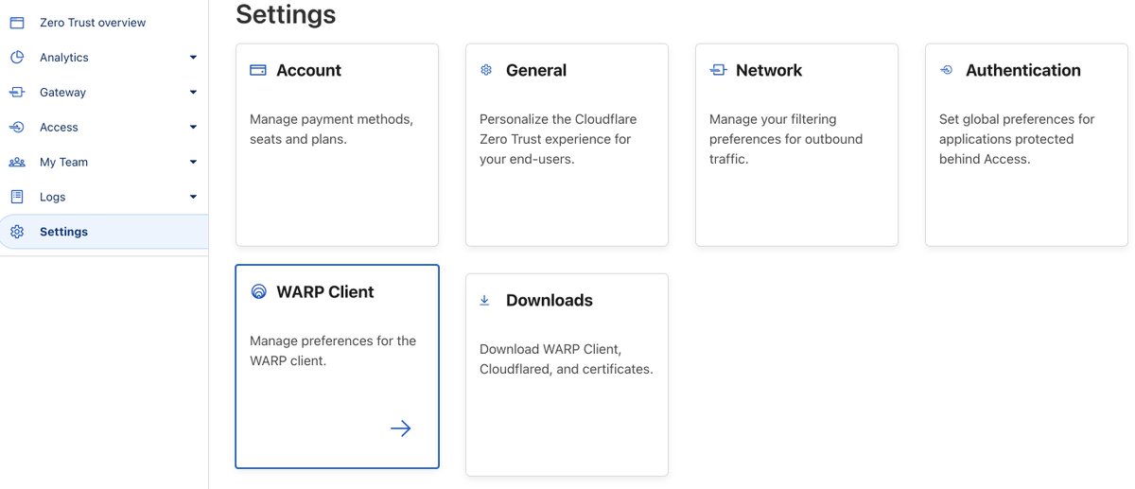
Task: Select Analytics in the sidebar
Action: tap(64, 58)
